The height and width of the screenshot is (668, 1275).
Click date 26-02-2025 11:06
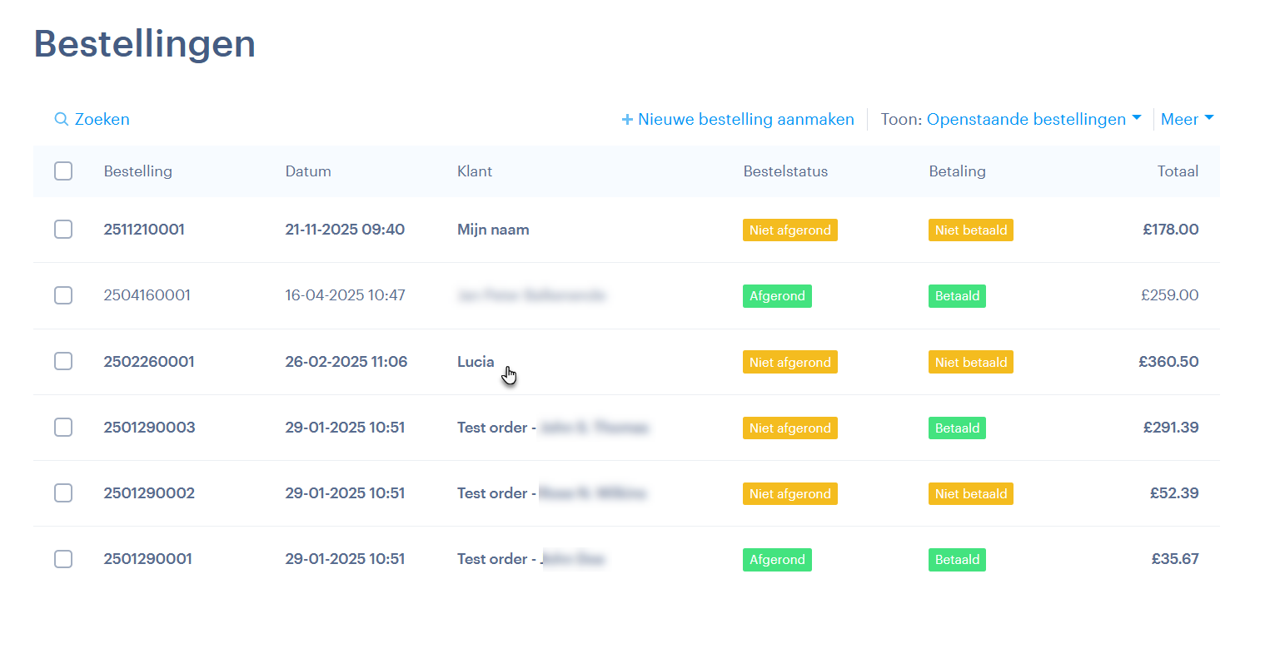tap(346, 362)
